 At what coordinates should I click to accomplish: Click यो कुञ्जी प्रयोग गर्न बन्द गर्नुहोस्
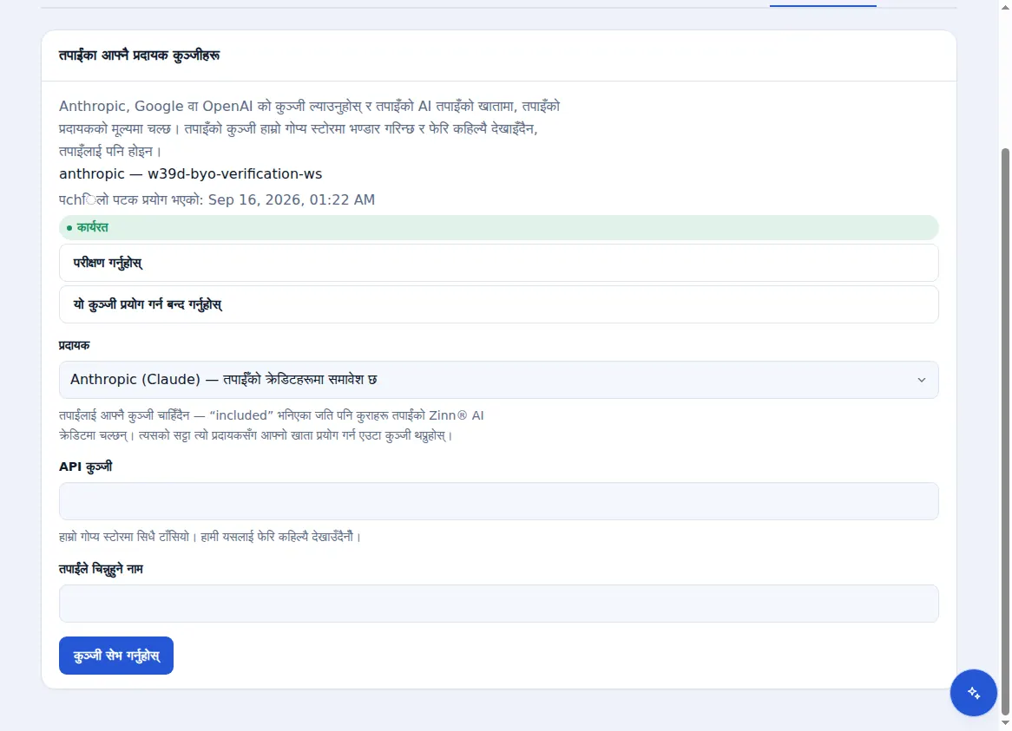pos(498,304)
